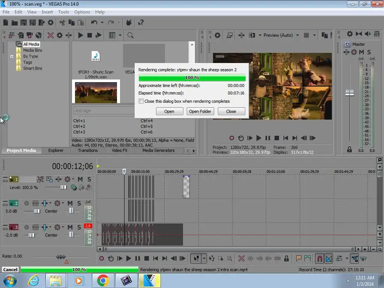Toggle automatic crossfades icon
The image size is (384, 288).
[329, 258]
